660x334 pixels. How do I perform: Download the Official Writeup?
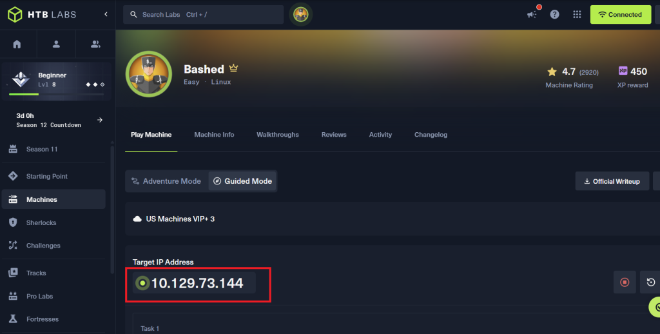click(x=612, y=181)
